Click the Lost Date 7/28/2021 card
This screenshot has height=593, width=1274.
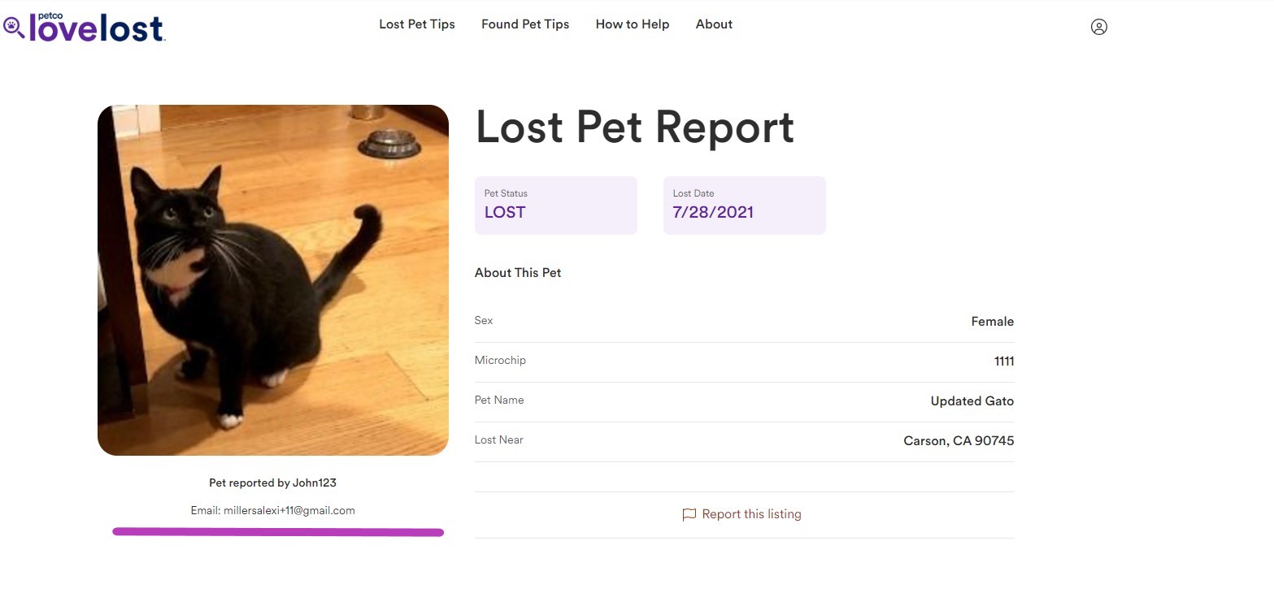coord(744,205)
